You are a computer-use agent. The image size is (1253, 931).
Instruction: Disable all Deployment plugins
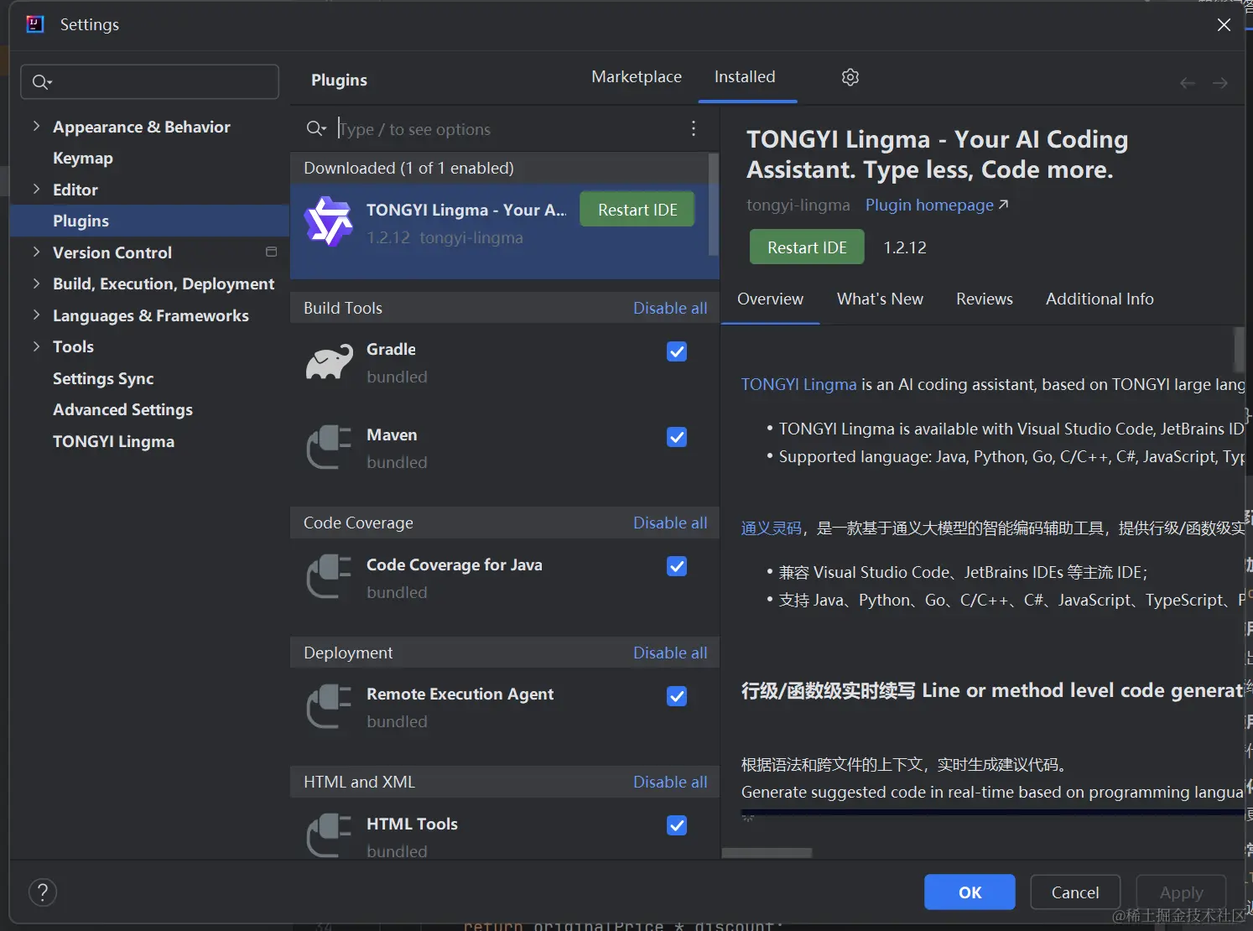pos(670,653)
